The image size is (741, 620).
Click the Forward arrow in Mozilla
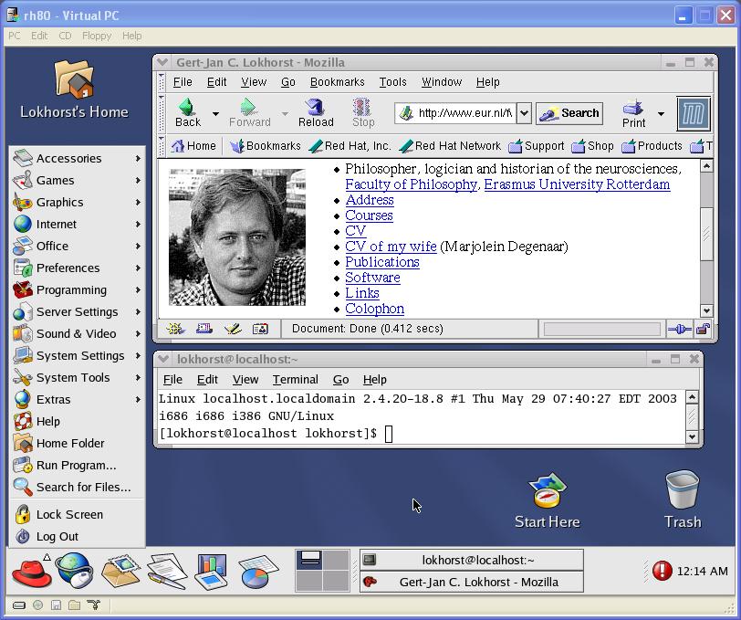pyautogui.click(x=249, y=113)
